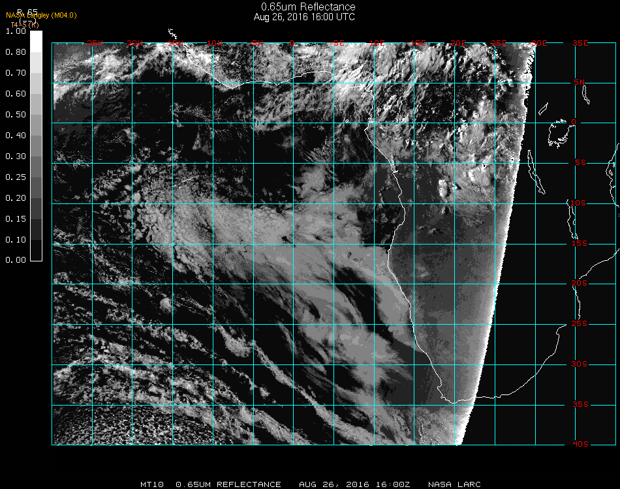Image resolution: width=620 pixels, height=489 pixels.
Task: Click the 25W longitude label
Action: click(95, 43)
